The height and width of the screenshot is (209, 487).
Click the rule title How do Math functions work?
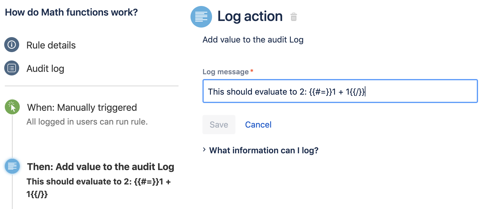pyautogui.click(x=71, y=12)
